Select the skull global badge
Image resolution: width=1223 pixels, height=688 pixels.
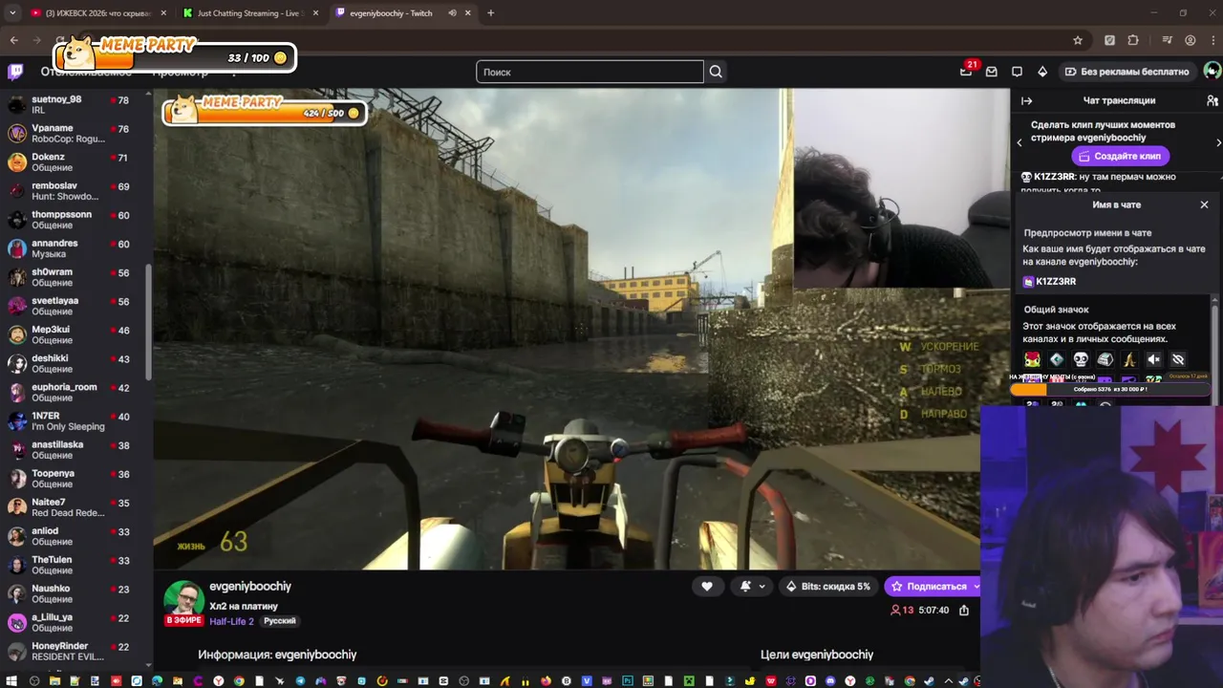(1081, 359)
